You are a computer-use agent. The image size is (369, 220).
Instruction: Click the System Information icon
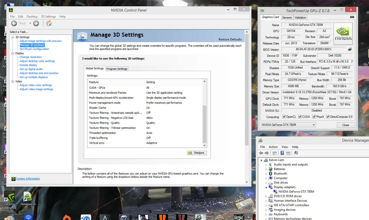14,179
